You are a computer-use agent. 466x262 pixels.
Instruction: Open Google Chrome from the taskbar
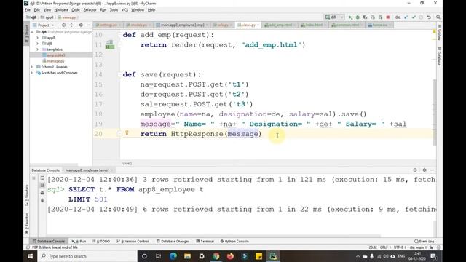[216, 256]
